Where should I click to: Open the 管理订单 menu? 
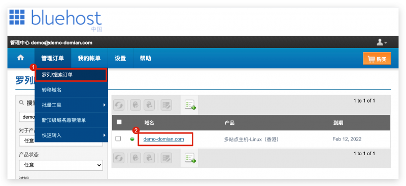point(53,58)
